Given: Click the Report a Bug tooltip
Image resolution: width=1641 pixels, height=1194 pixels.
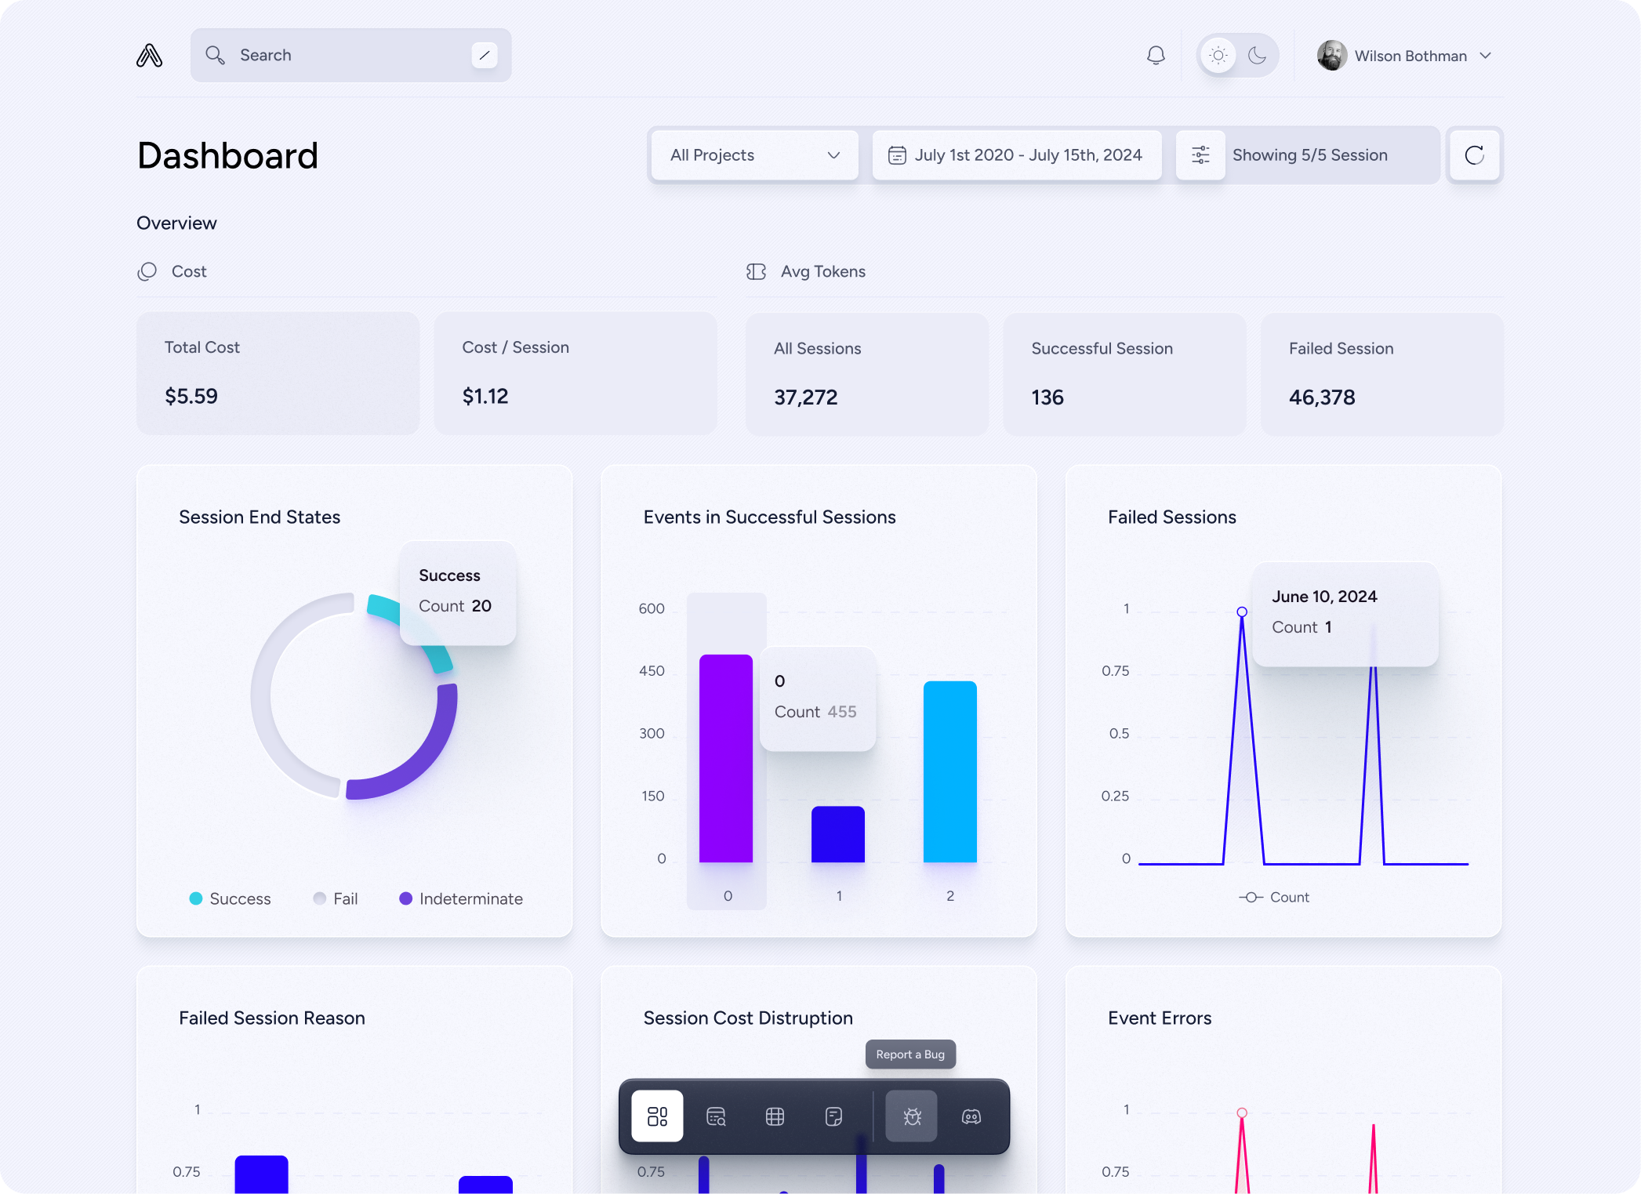Looking at the screenshot, I should [x=910, y=1054].
